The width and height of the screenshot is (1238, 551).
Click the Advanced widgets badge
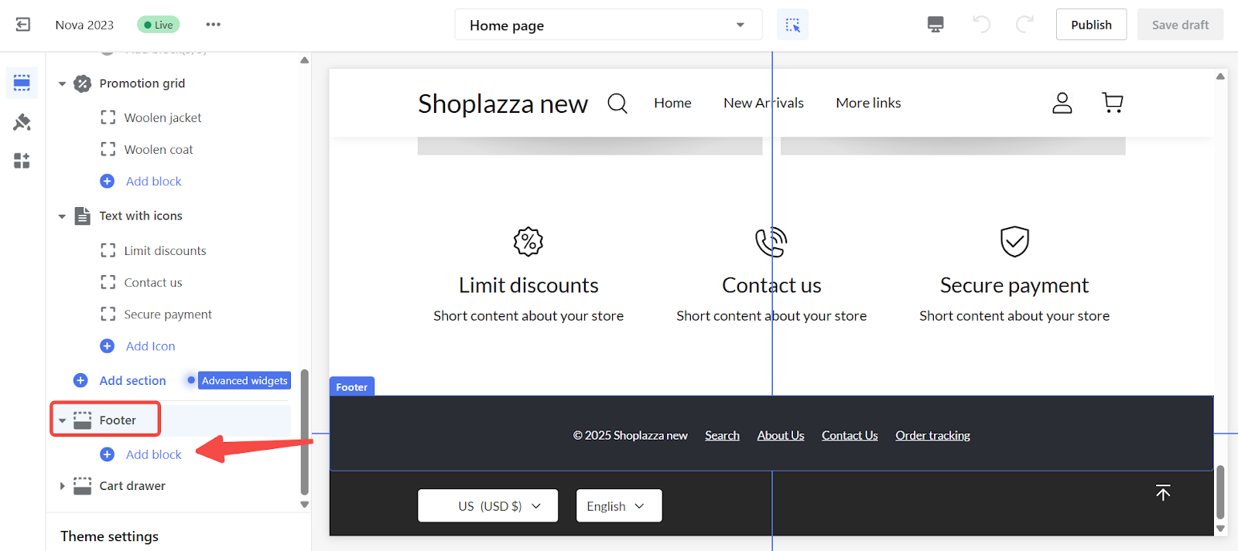point(245,380)
